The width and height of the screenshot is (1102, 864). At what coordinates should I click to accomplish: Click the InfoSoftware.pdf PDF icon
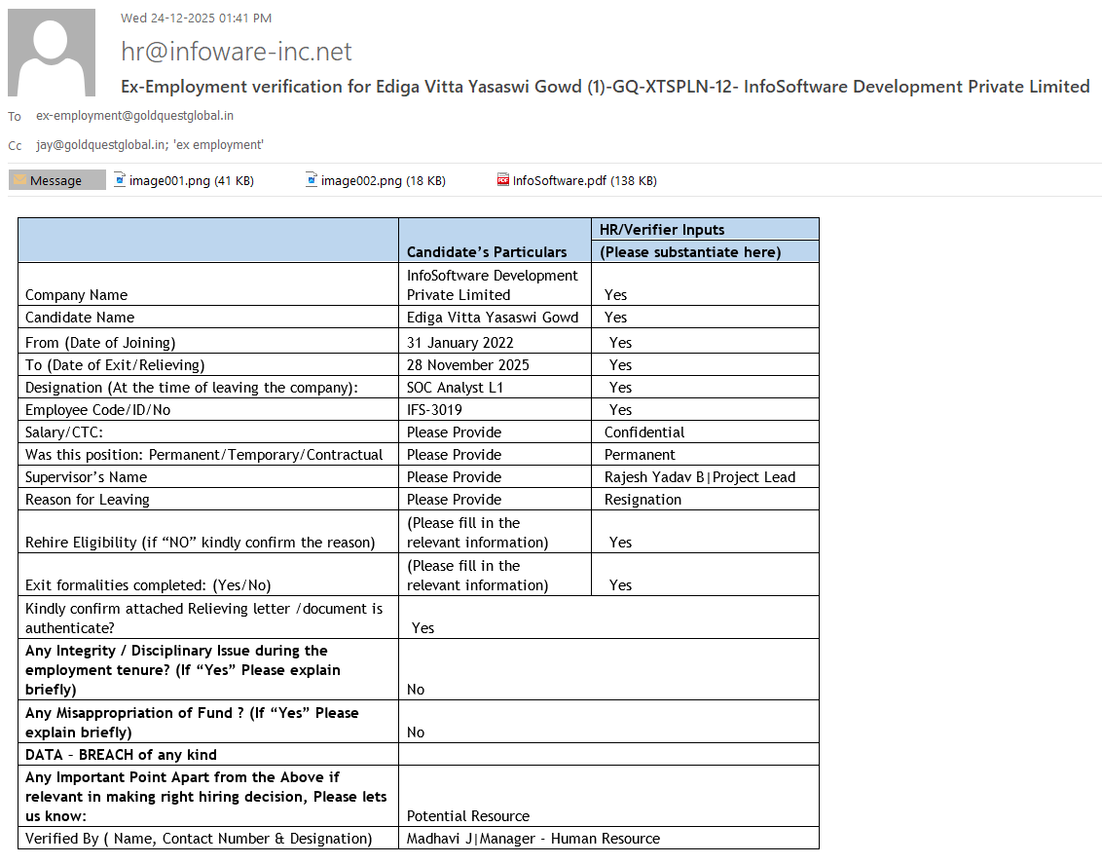[502, 180]
